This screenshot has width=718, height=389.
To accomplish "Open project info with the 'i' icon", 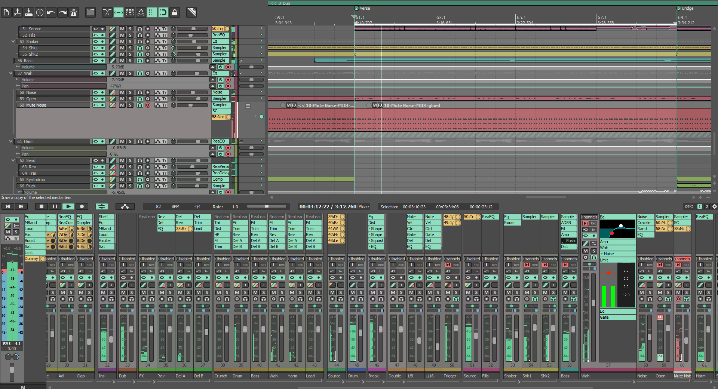I will (x=40, y=12).
